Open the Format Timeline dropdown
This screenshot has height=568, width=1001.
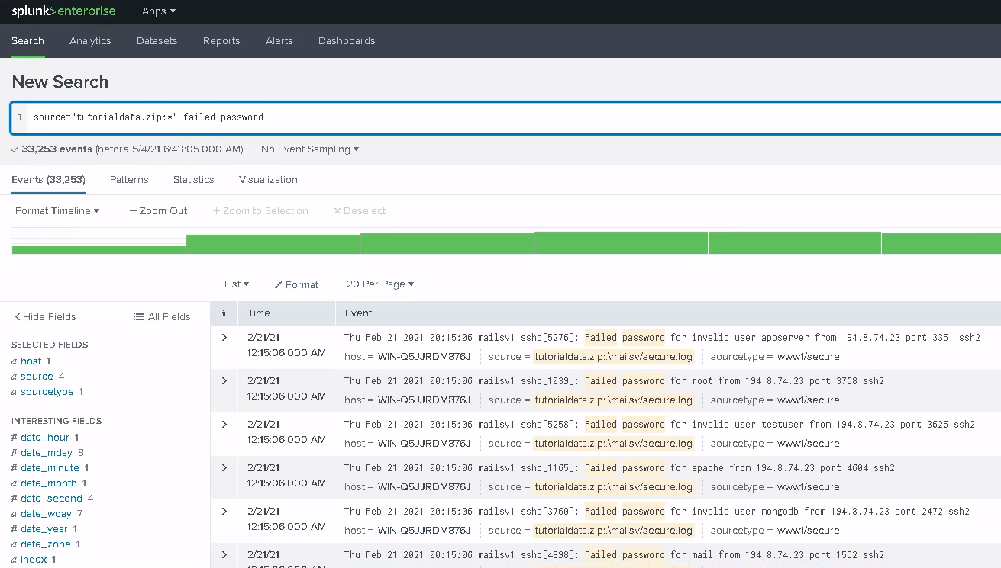click(57, 210)
